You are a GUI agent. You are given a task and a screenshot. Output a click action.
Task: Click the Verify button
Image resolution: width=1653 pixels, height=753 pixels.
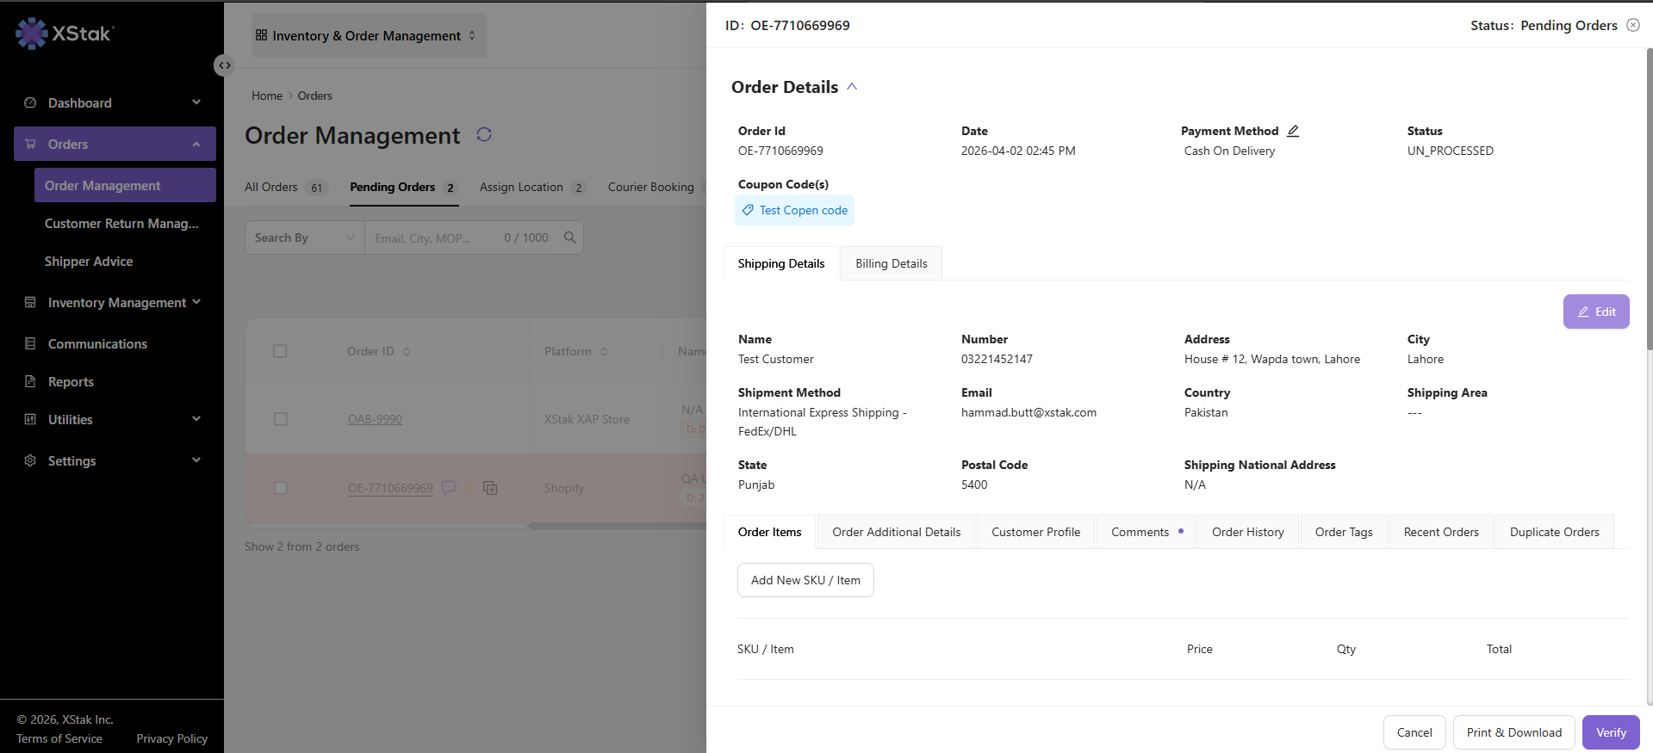(1611, 732)
